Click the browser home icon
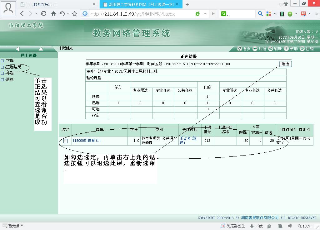The height and width of the screenshot is (230, 320). tap(53, 14)
